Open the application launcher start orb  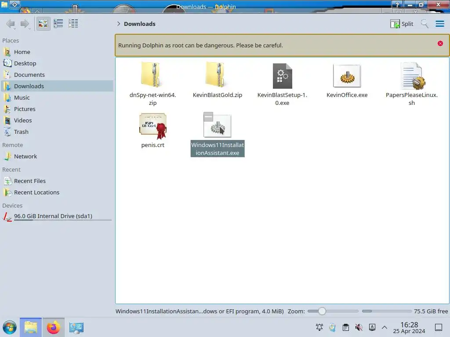pos(10,327)
